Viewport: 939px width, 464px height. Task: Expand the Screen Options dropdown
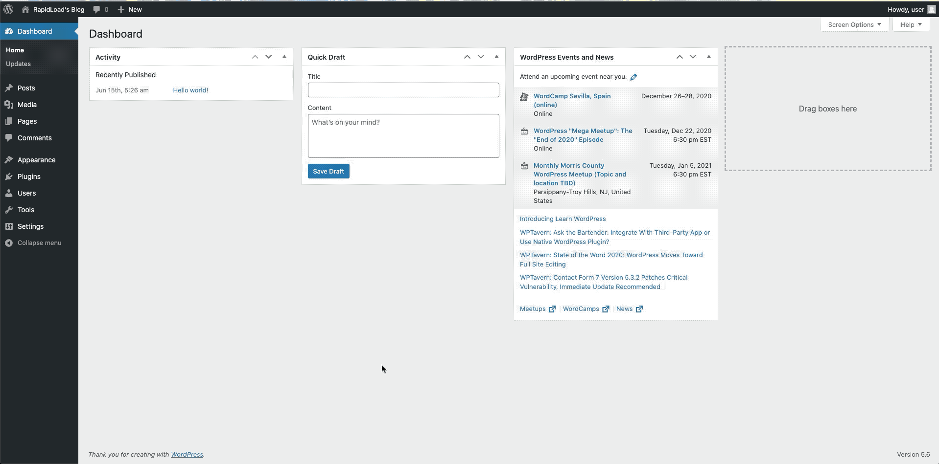tap(854, 24)
